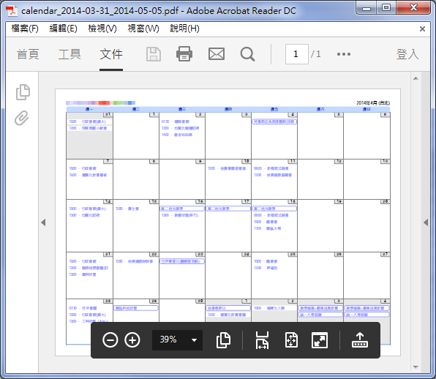This screenshot has height=379, width=436.
Task: Click the calendar cell for date 14
Action: click(89, 225)
